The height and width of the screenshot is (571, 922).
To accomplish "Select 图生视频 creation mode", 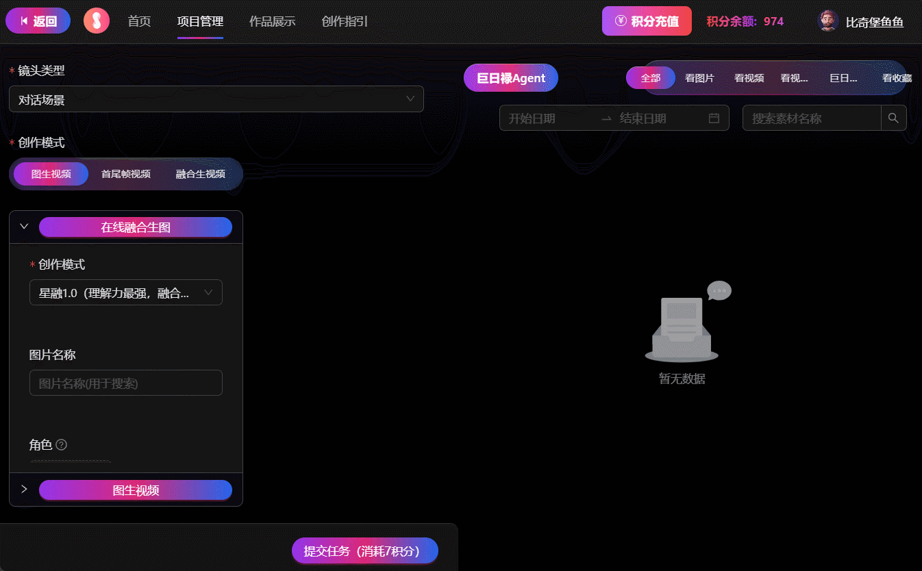I will pyautogui.click(x=51, y=174).
